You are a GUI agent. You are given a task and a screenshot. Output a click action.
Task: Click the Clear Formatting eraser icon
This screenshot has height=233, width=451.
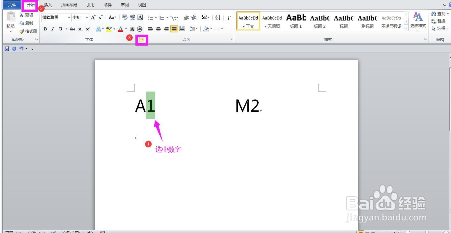pyautogui.click(x=125, y=18)
